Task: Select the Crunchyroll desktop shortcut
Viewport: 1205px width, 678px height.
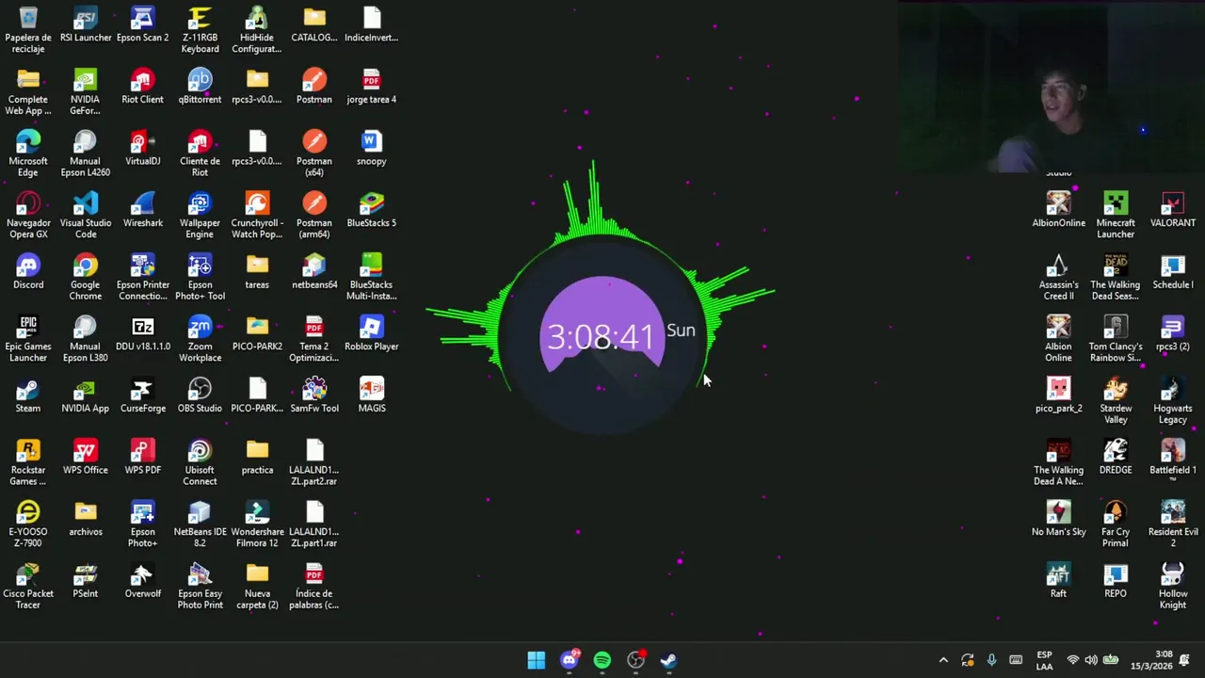Action: pyautogui.click(x=257, y=216)
